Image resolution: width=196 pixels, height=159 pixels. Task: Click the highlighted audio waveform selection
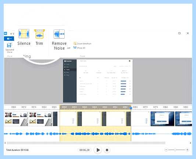click(95, 134)
